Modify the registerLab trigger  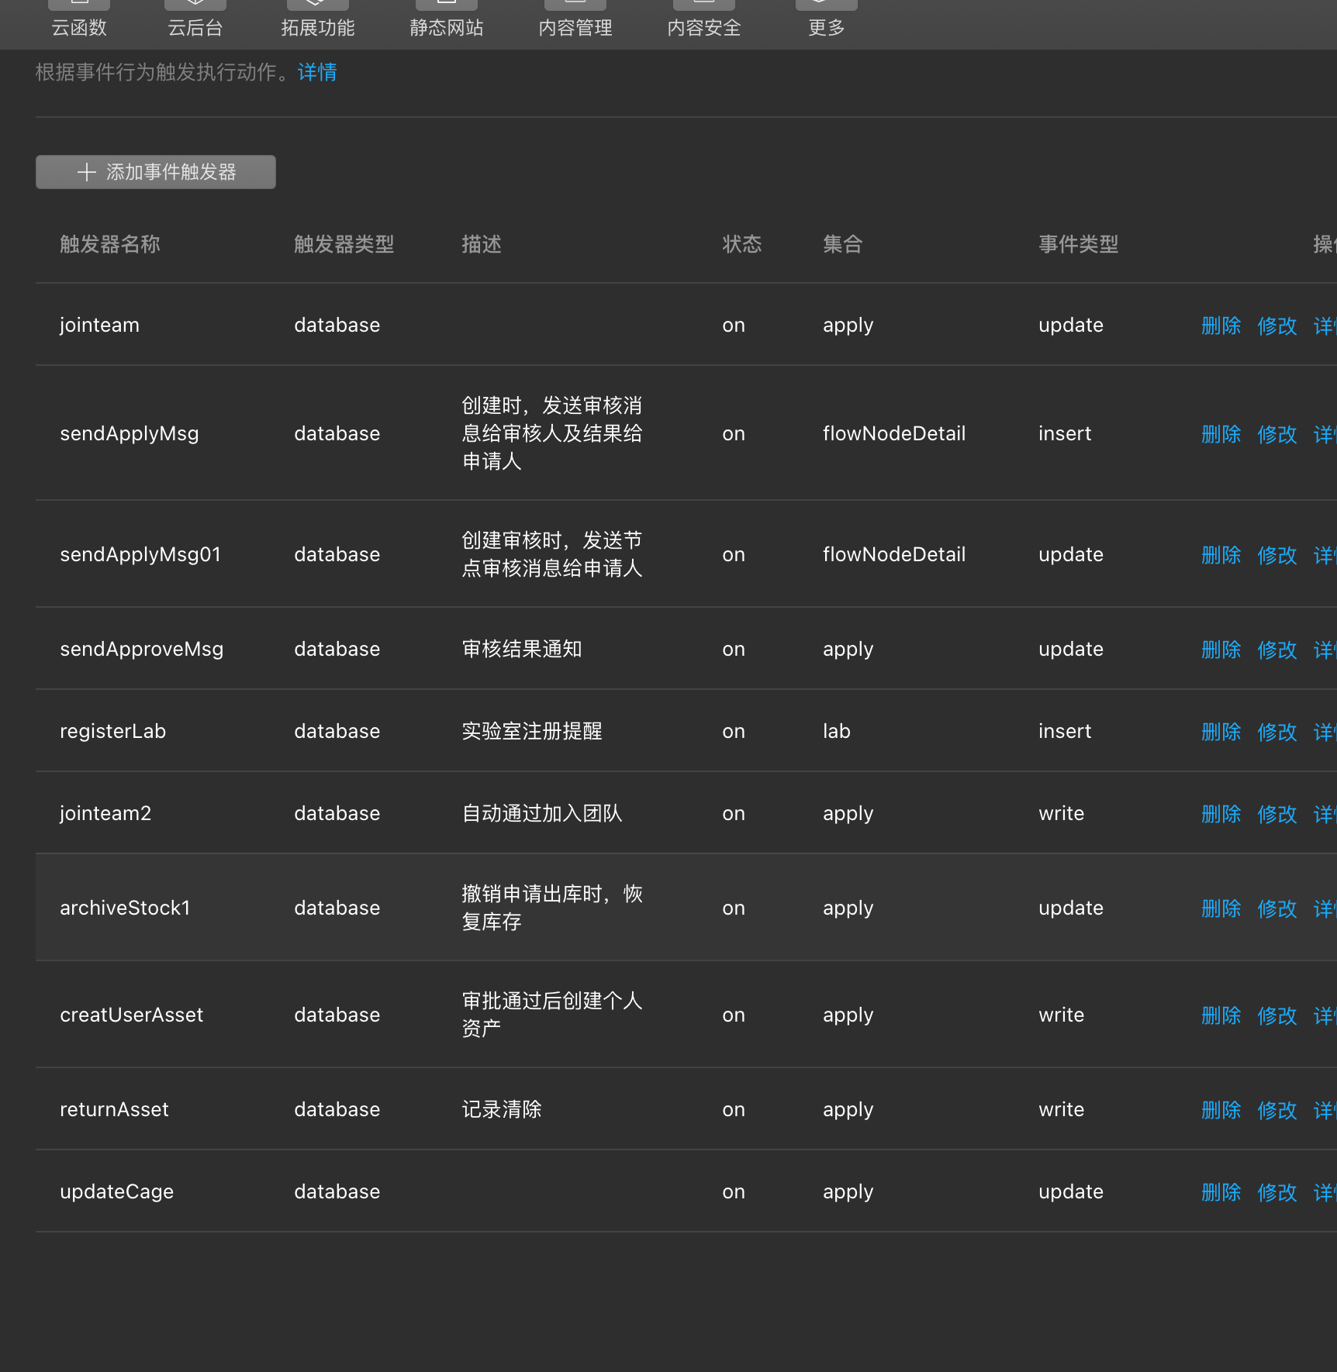1277,732
